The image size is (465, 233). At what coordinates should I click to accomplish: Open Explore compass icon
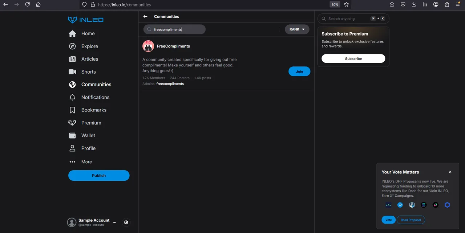click(72, 46)
